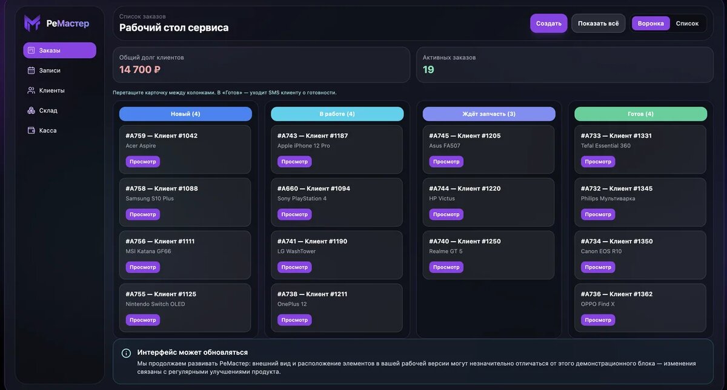Go to Склад menu item
The width and height of the screenshot is (727, 390).
[x=59, y=110]
